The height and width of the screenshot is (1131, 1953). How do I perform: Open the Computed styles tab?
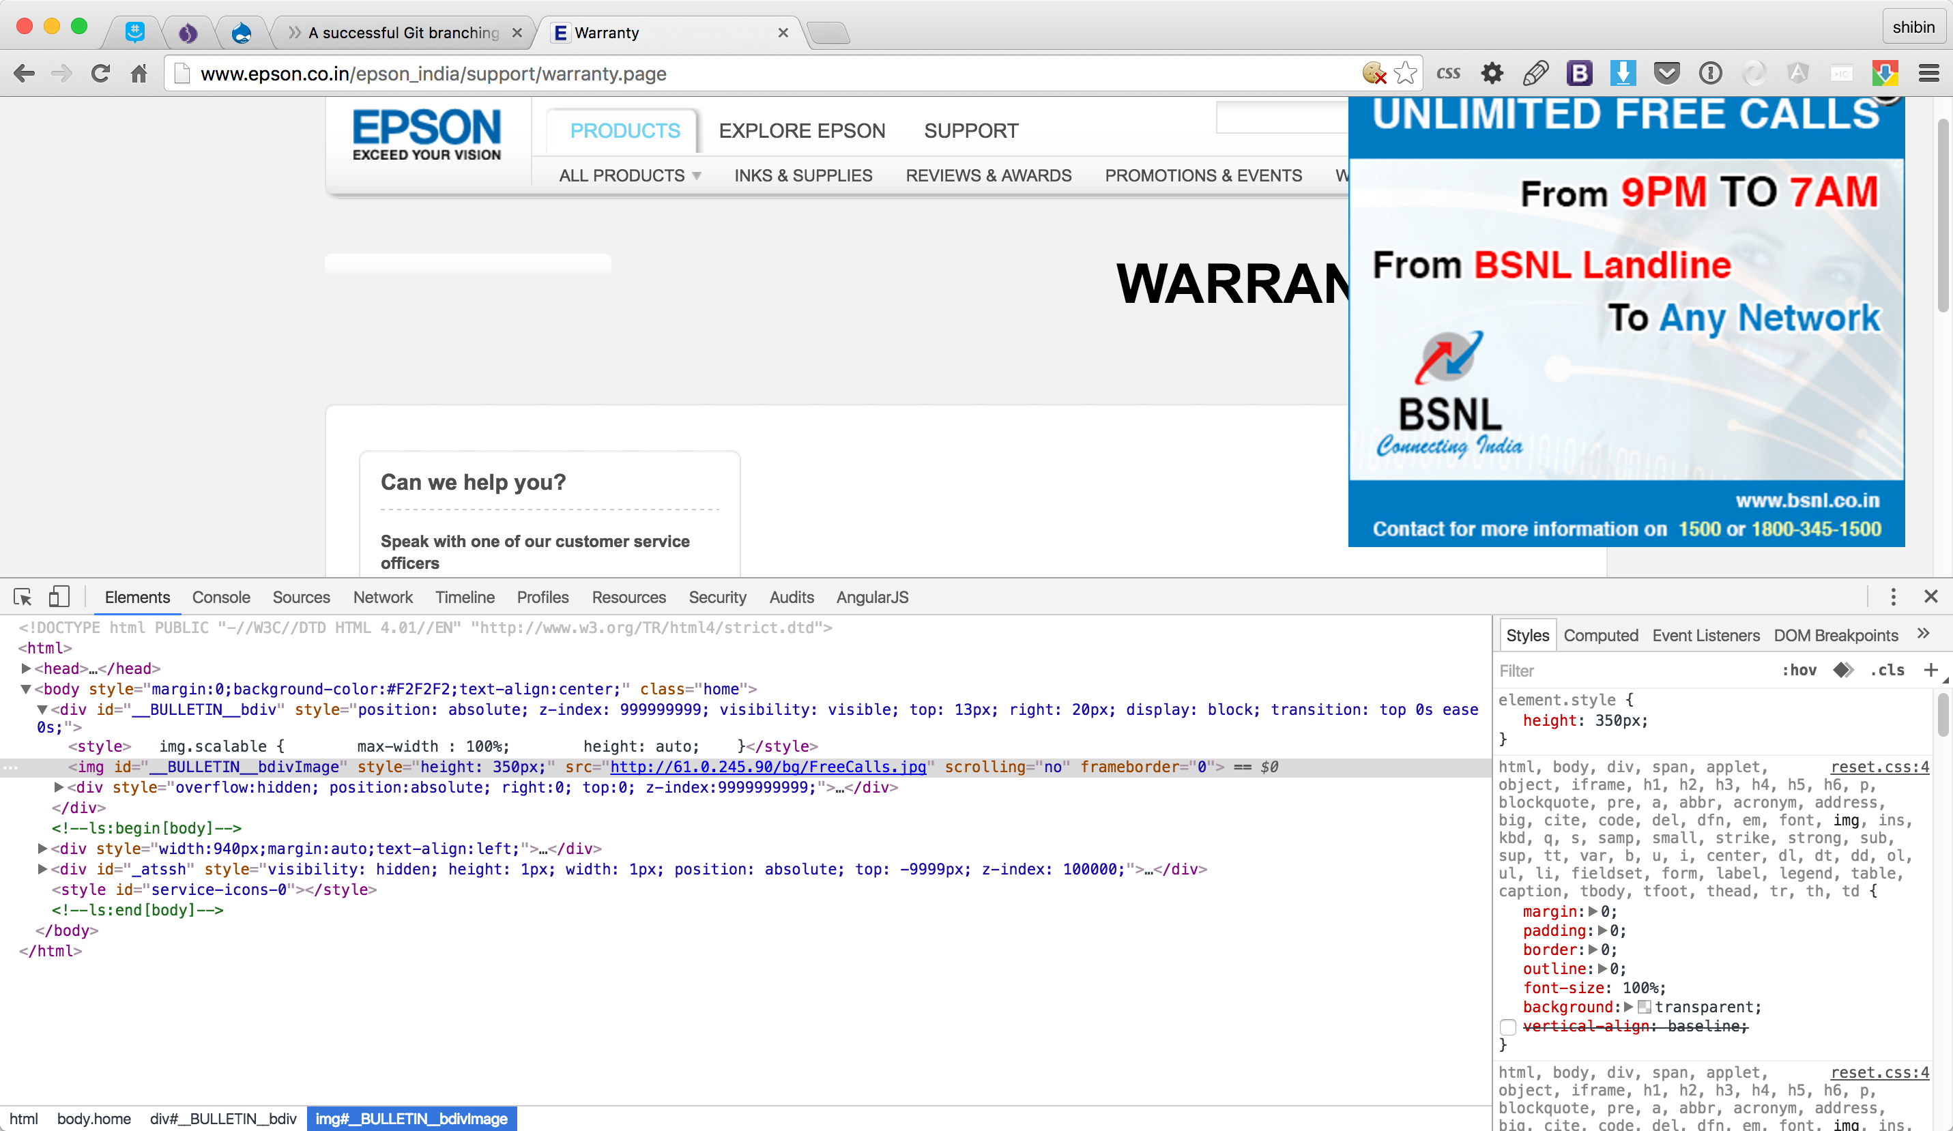pyautogui.click(x=1600, y=635)
